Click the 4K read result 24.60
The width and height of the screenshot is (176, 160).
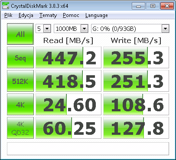[x=68, y=104]
